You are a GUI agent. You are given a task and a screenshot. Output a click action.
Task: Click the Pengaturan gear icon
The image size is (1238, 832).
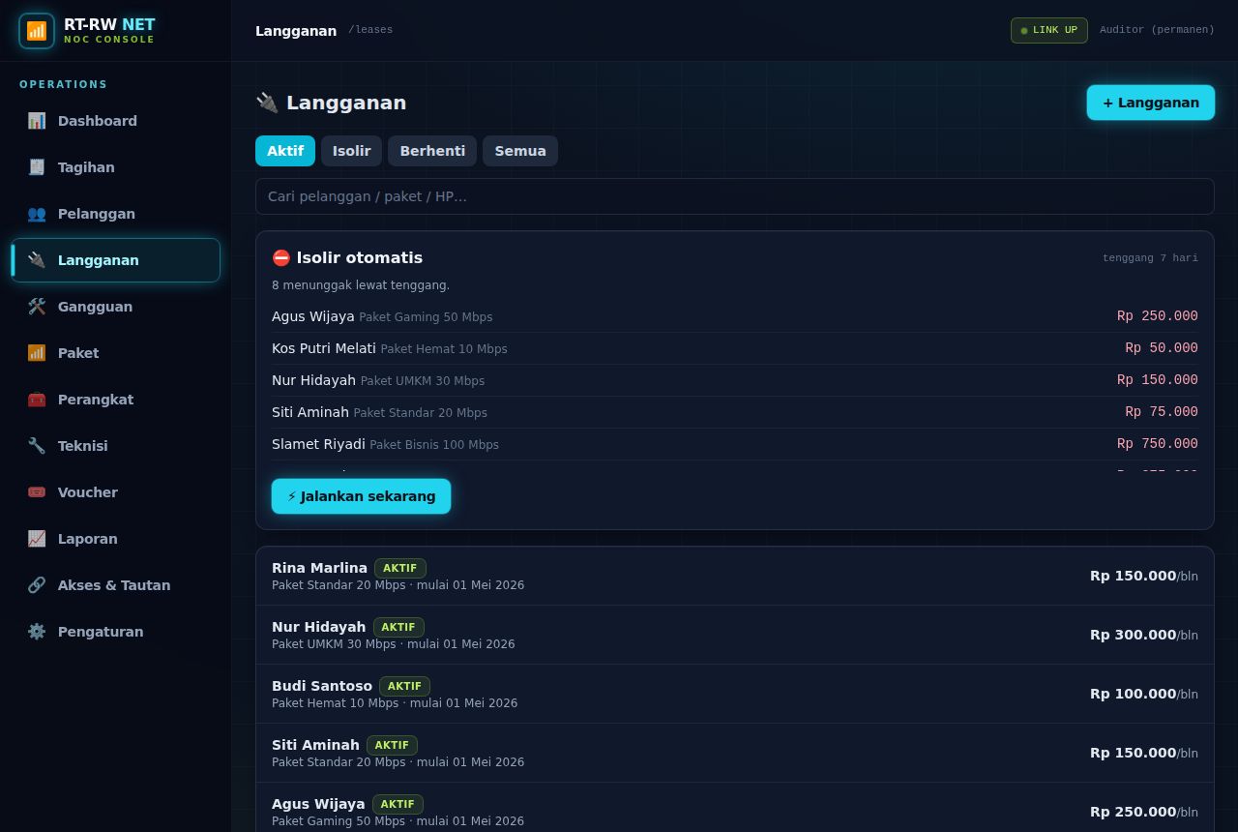[x=37, y=632]
